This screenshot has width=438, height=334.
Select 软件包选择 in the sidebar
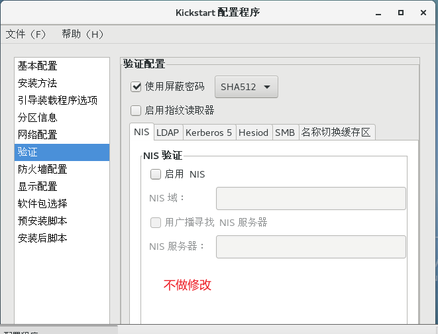pos(62,204)
